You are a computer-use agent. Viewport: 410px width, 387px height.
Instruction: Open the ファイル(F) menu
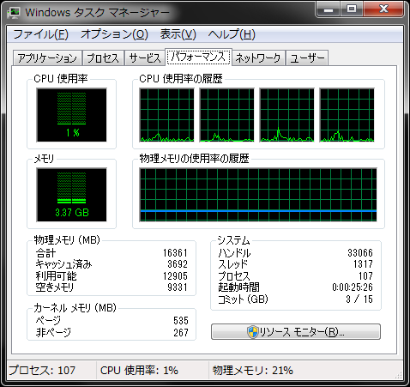(x=40, y=34)
